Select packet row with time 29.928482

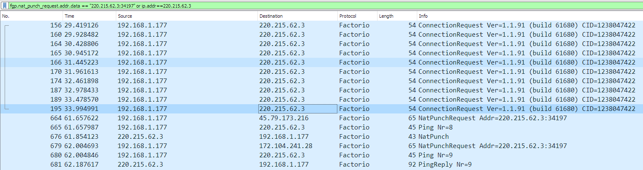[321, 34]
